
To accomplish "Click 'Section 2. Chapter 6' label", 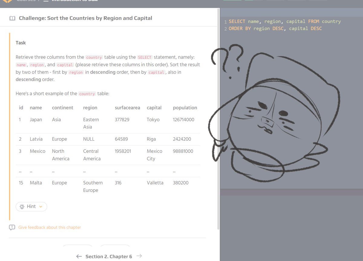I will 109,256.
